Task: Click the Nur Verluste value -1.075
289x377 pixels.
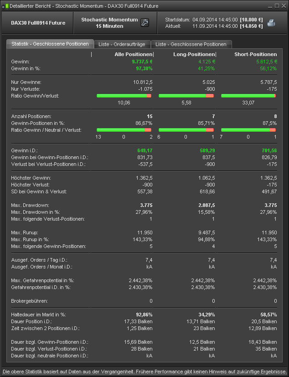Action: [145, 89]
